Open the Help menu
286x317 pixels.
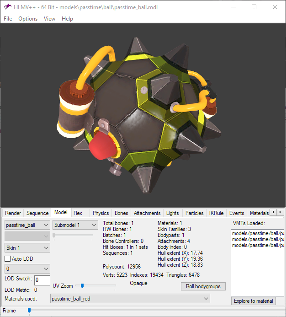tap(67, 19)
